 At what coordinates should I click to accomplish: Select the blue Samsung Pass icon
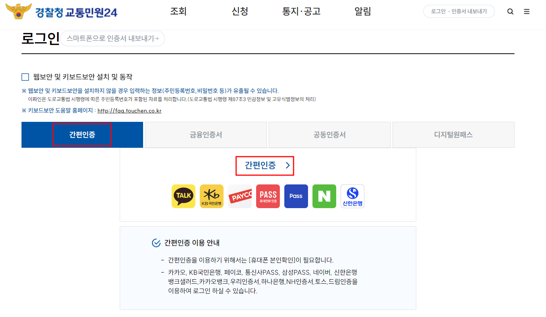click(x=296, y=196)
